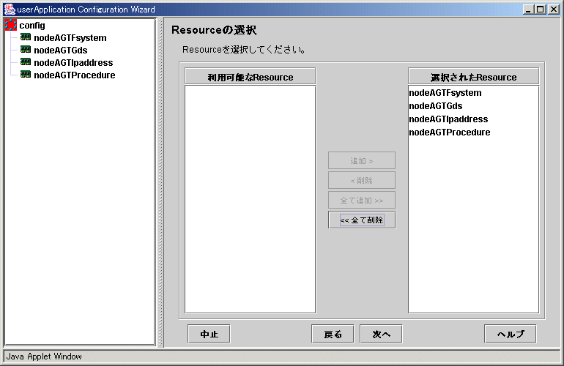Click the nodeAGTIpaddress tree node icon

pyautogui.click(x=26, y=61)
